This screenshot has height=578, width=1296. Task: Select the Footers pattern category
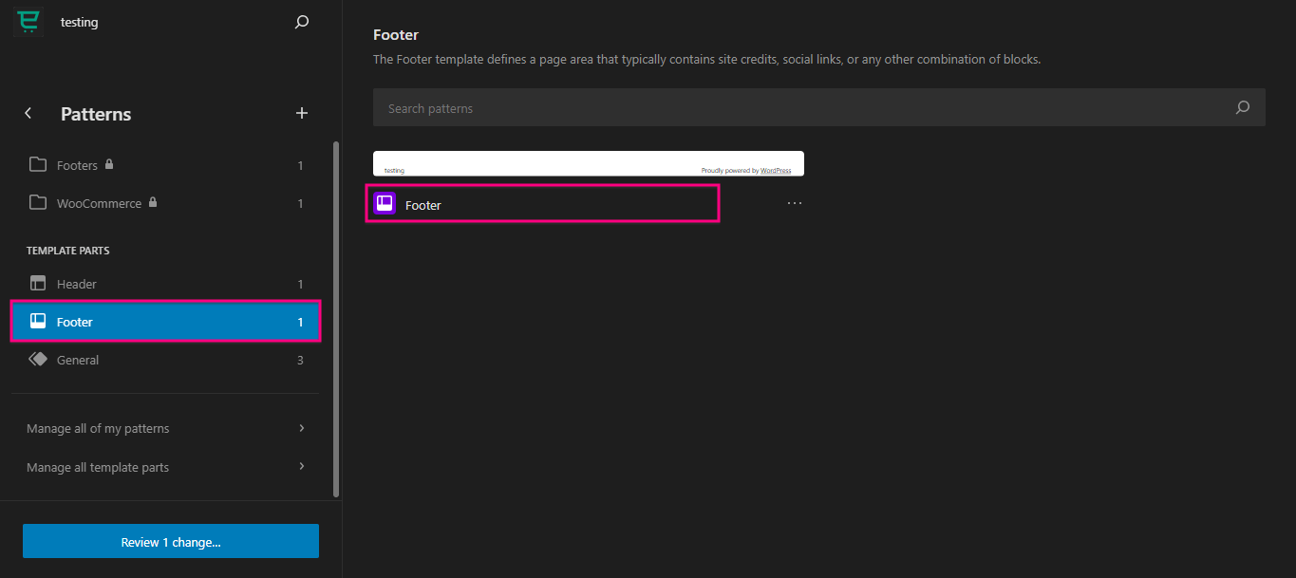(165, 165)
